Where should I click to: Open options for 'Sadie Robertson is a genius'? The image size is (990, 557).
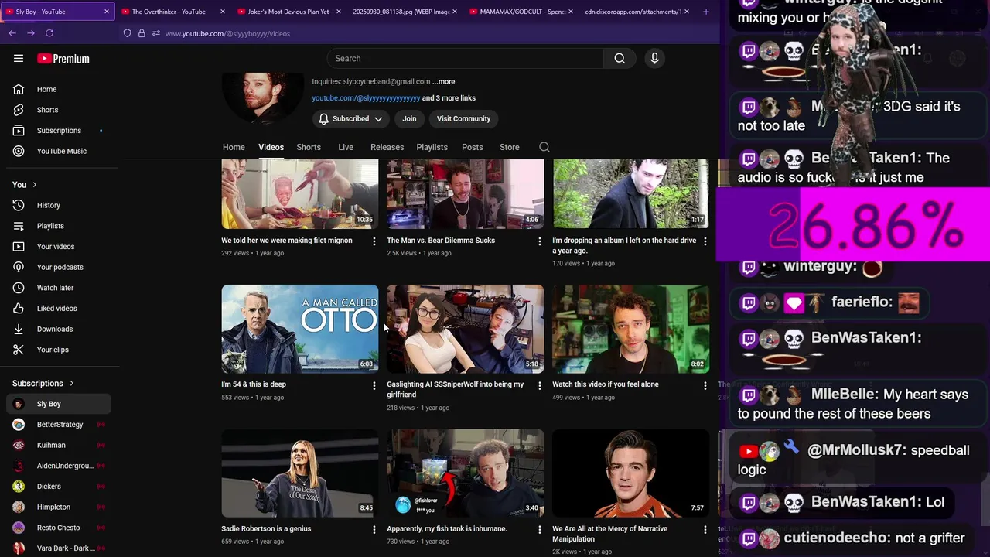point(374,530)
